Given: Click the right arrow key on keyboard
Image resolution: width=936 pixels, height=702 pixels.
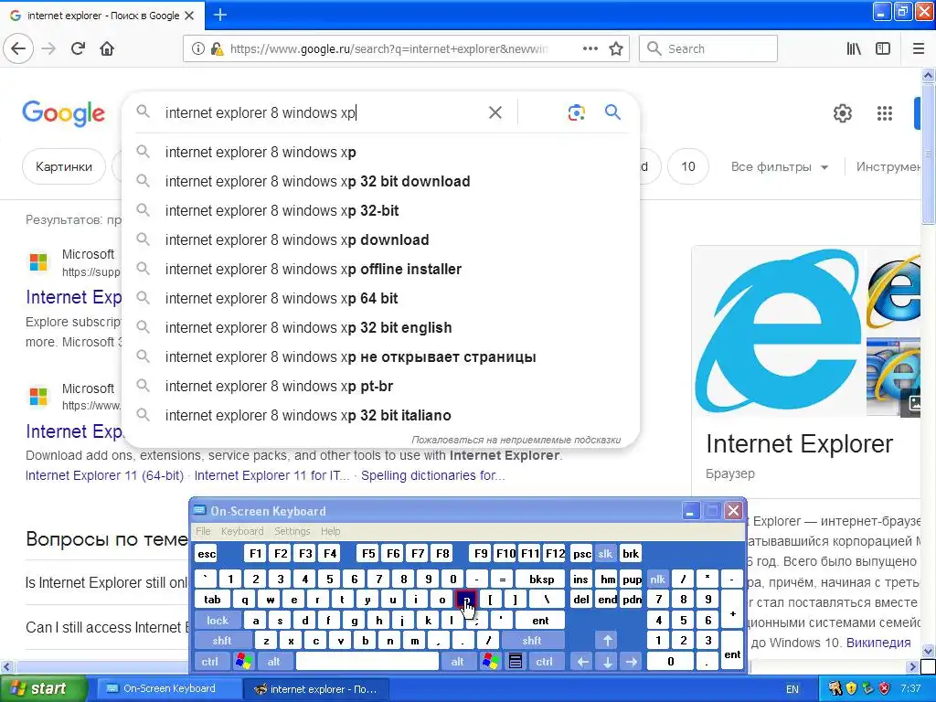Looking at the screenshot, I should click(632, 662).
